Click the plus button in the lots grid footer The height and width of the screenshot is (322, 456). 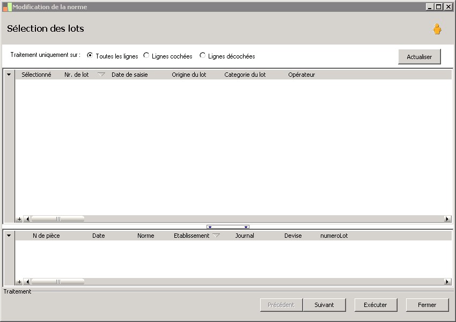(19, 219)
